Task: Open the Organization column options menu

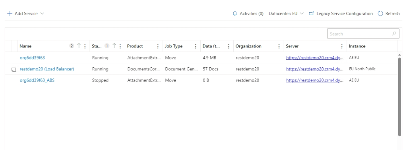Action: coord(279,46)
